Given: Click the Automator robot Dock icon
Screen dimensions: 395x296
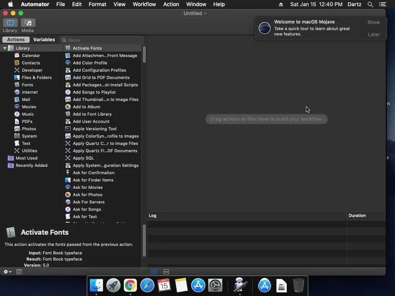Looking at the screenshot, I should pos(240,285).
